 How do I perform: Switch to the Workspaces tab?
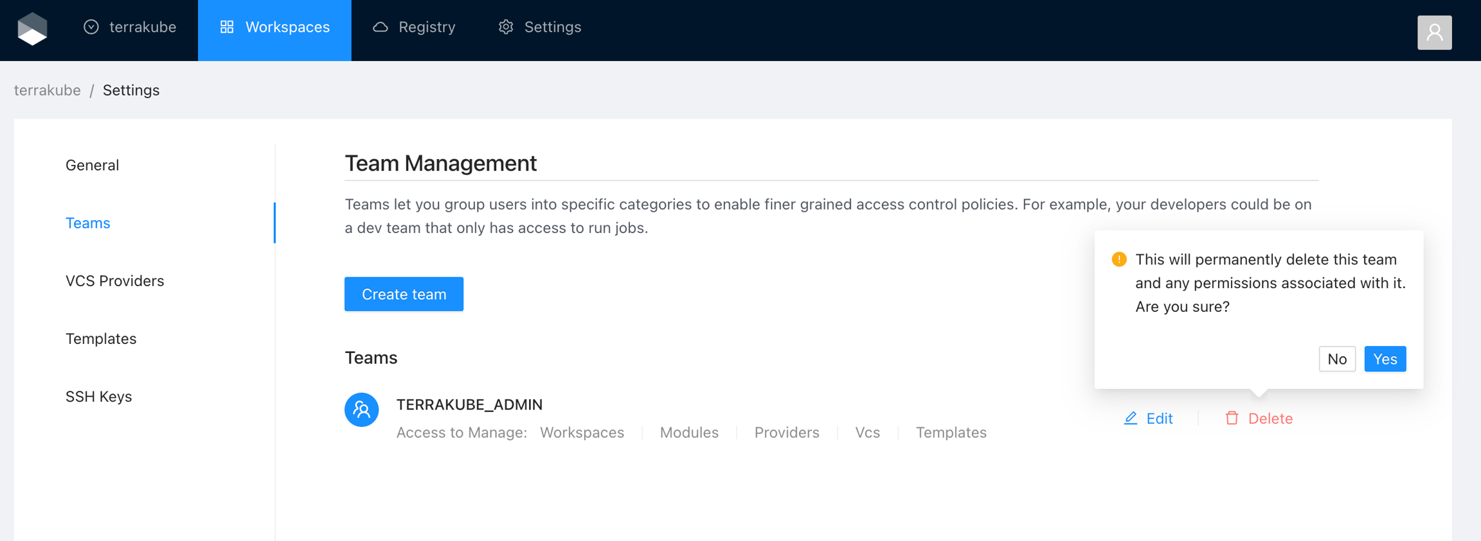275,28
